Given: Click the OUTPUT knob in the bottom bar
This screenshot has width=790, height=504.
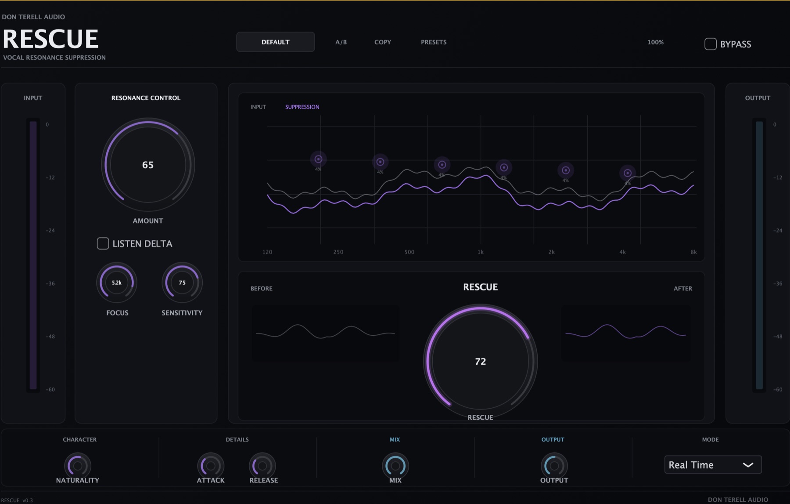Looking at the screenshot, I should (554, 465).
